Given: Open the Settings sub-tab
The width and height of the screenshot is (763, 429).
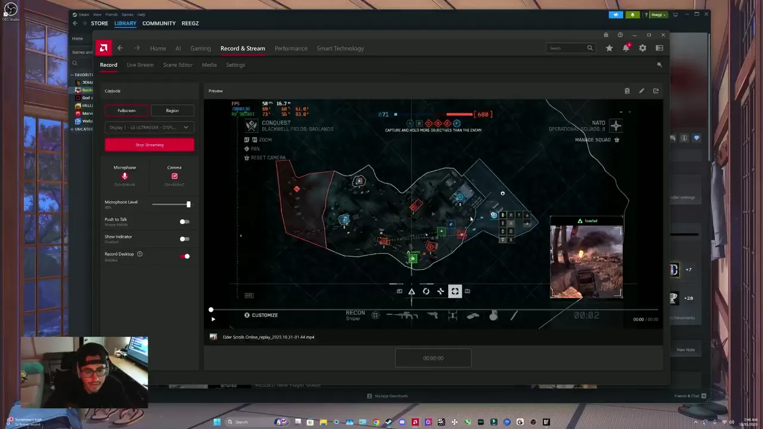Looking at the screenshot, I should tap(235, 64).
